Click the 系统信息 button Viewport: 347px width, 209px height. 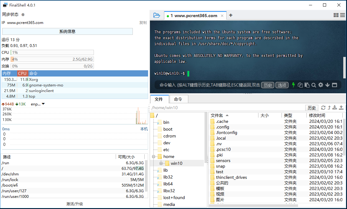tap(67, 31)
